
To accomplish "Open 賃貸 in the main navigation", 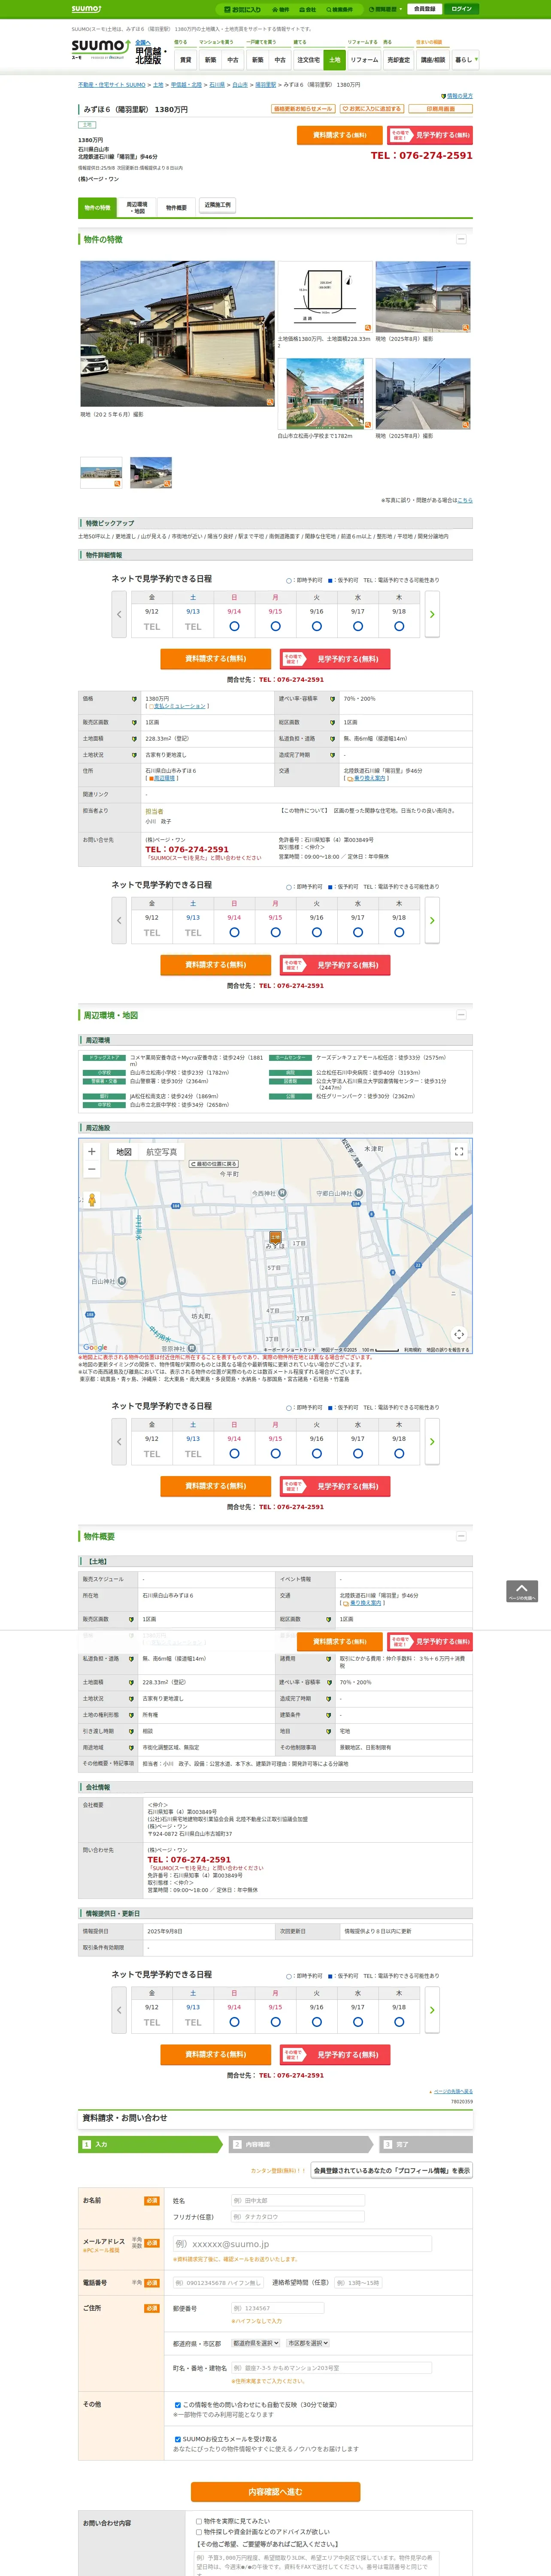I will [185, 60].
